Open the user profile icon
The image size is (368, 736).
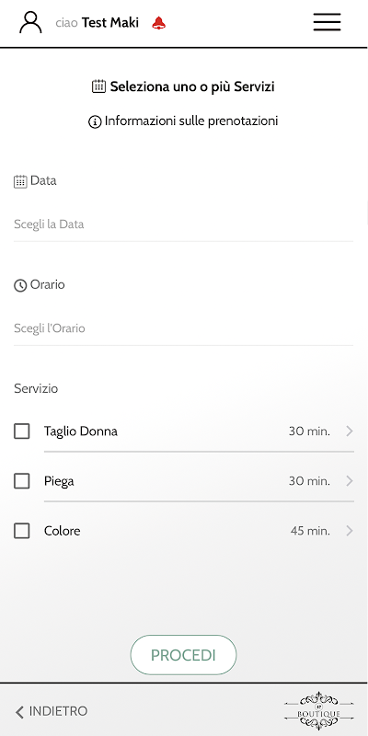click(30, 22)
